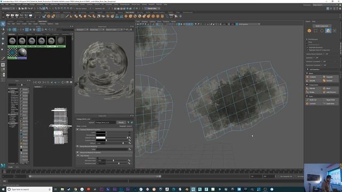The width and height of the screenshot is (342, 192).
Task: Open viewport Lighting menu
Action: (x=152, y=21)
